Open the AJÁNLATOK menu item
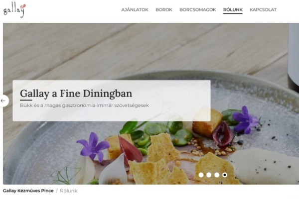Image resolution: width=299 pixels, height=199 pixels. click(x=135, y=10)
